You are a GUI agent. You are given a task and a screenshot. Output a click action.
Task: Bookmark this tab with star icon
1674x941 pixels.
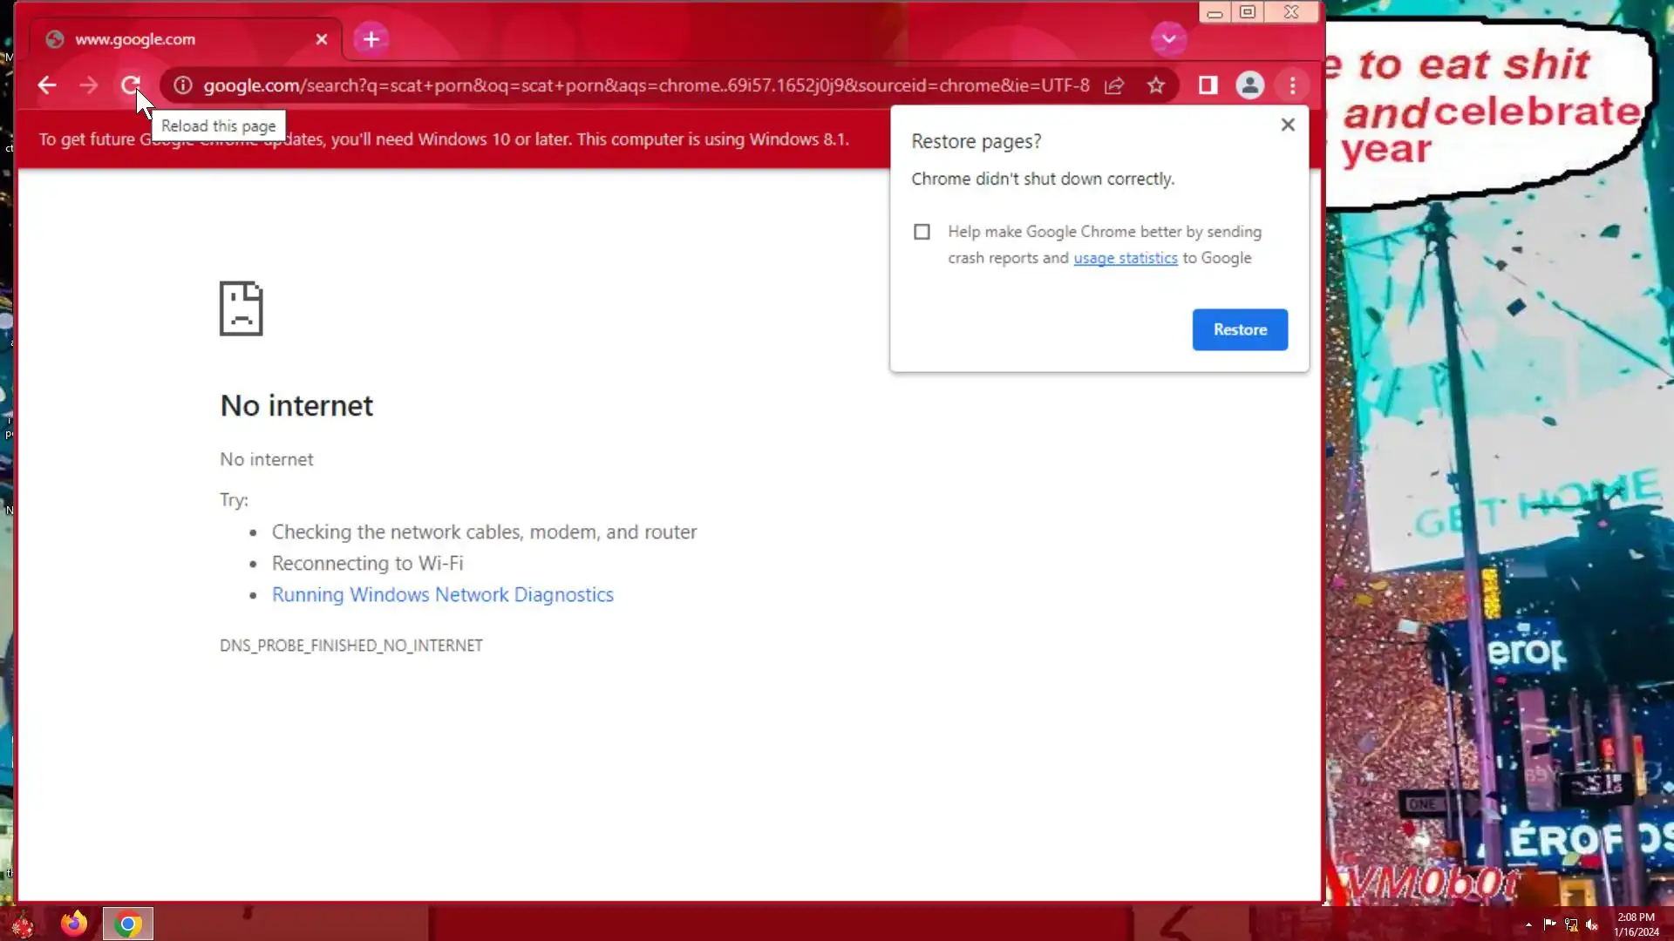[1156, 85]
